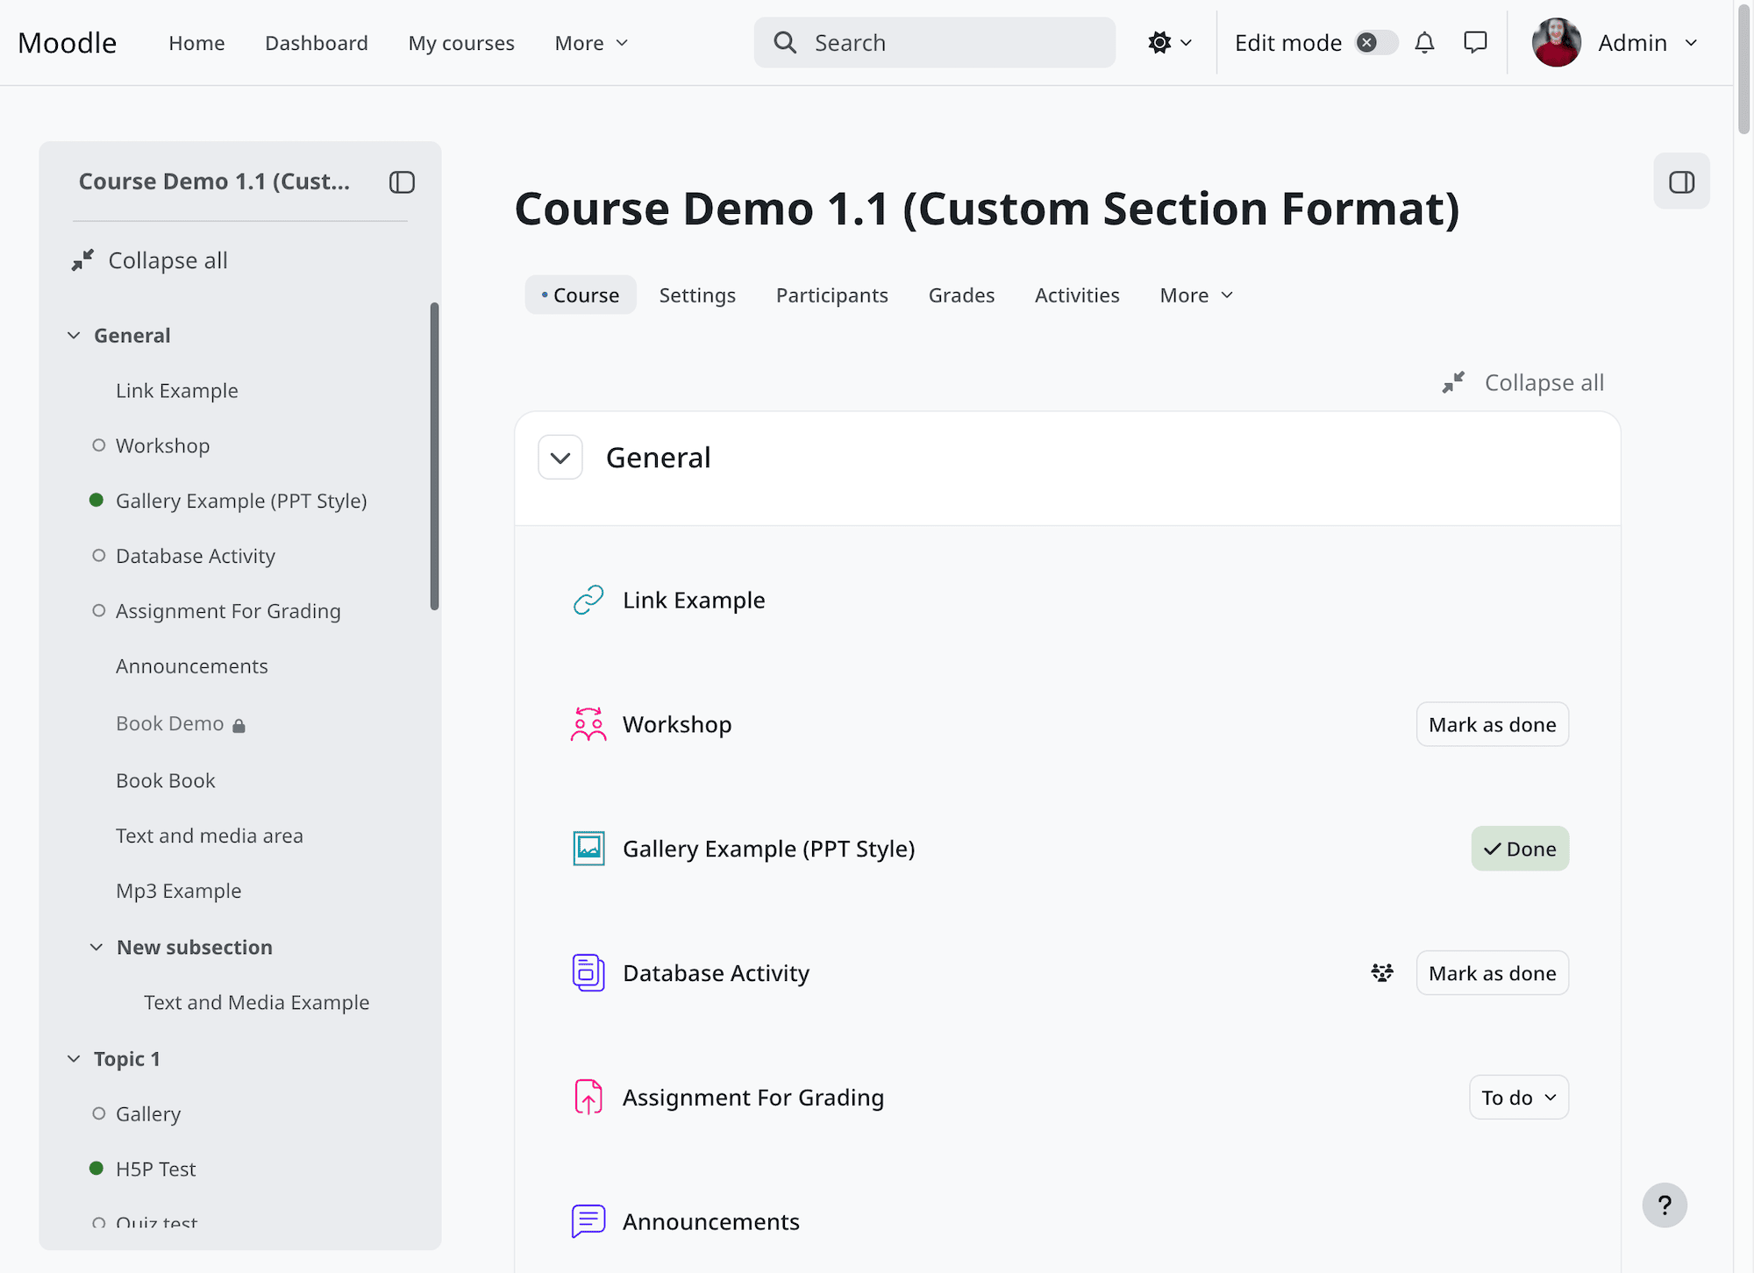
Task: Undo the Done status for Gallery Example
Action: coord(1520,849)
